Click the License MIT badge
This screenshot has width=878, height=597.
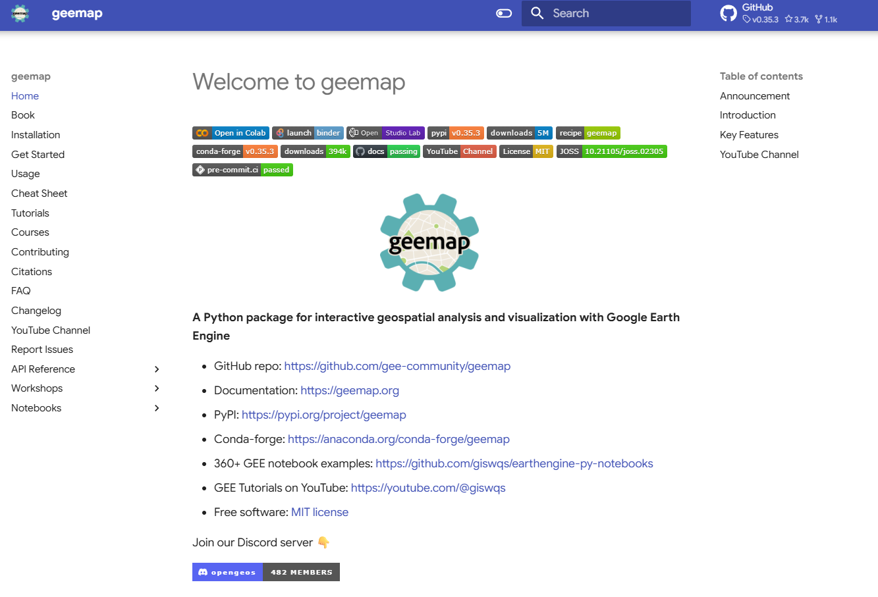(x=526, y=151)
